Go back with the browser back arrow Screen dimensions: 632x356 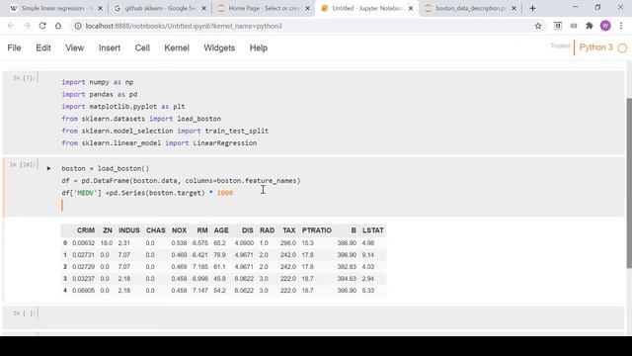click(x=11, y=26)
